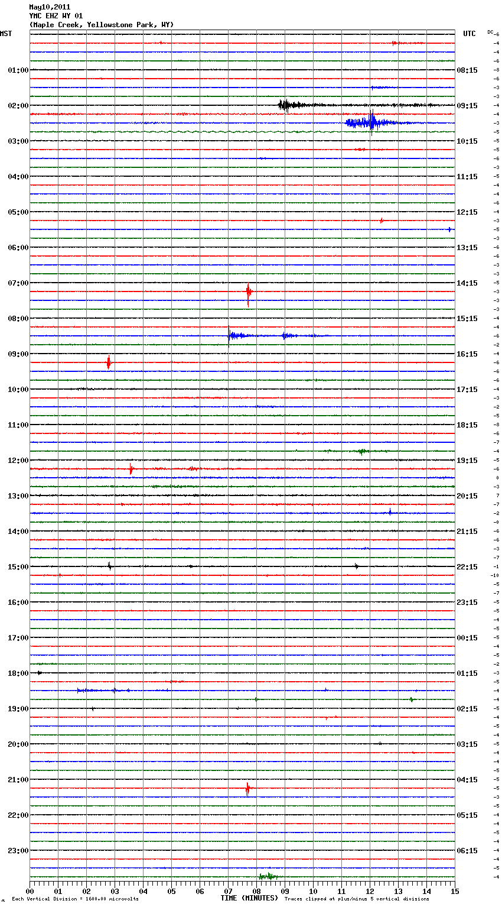Select the 07:00 MST row label

18,283
